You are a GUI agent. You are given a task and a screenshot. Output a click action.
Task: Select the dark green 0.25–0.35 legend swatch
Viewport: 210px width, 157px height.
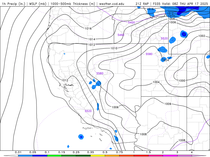pyautogui.click(x=83, y=156)
